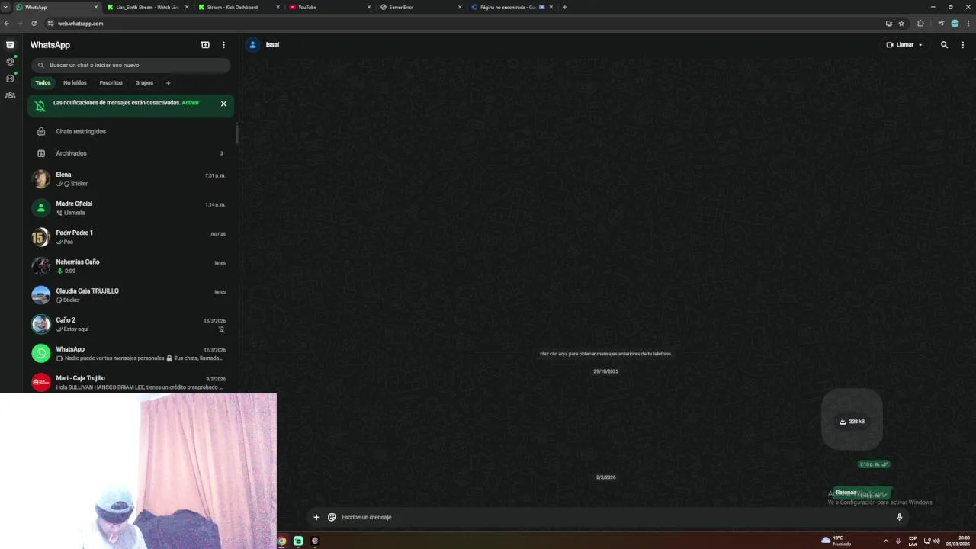976x549 pixels.
Task: Select the Grupos chat filter
Action: (x=144, y=83)
